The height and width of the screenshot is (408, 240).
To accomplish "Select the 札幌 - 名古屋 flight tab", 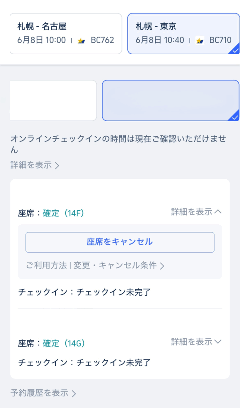I will pos(66,33).
